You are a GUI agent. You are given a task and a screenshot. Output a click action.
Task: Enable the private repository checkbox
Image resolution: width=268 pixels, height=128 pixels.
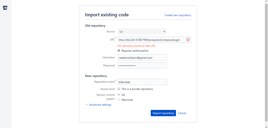coord(119,89)
